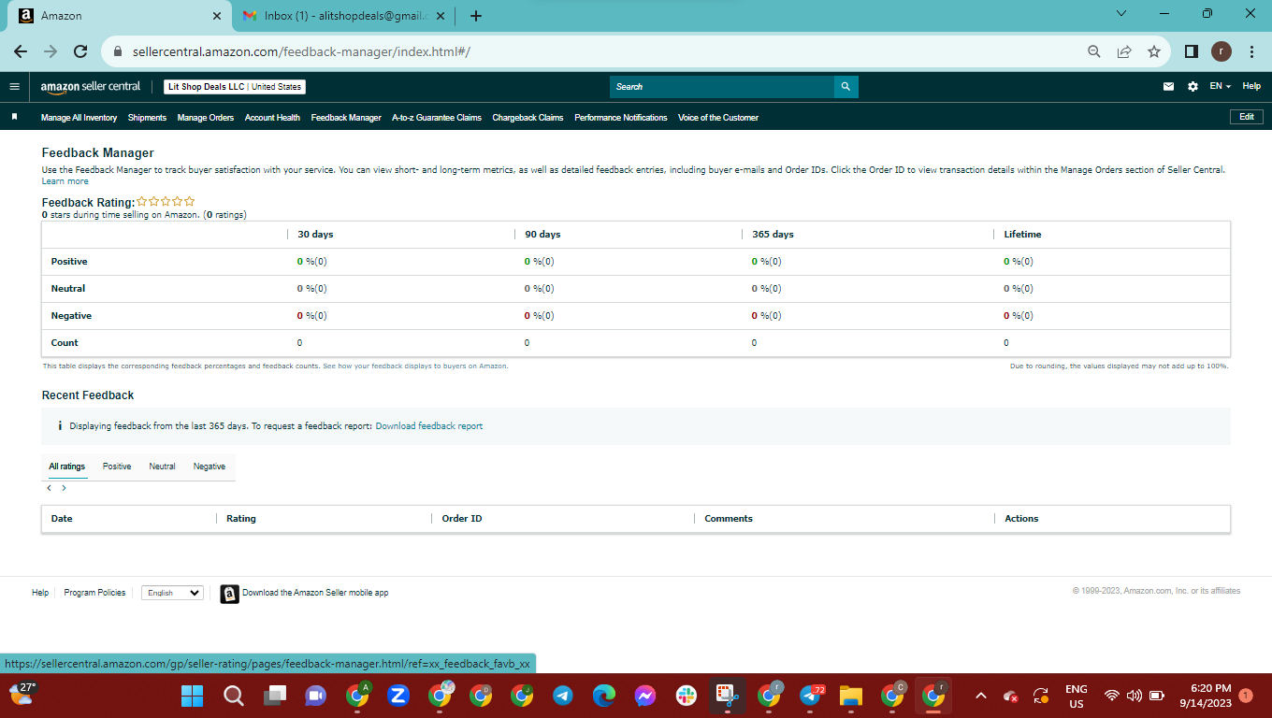Open the Help link in the header

pyautogui.click(x=1251, y=87)
